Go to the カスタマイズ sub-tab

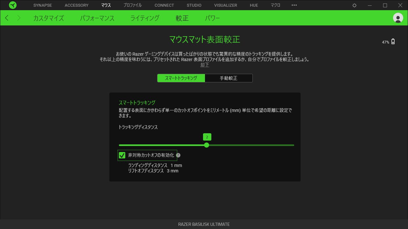pyautogui.click(x=48, y=18)
